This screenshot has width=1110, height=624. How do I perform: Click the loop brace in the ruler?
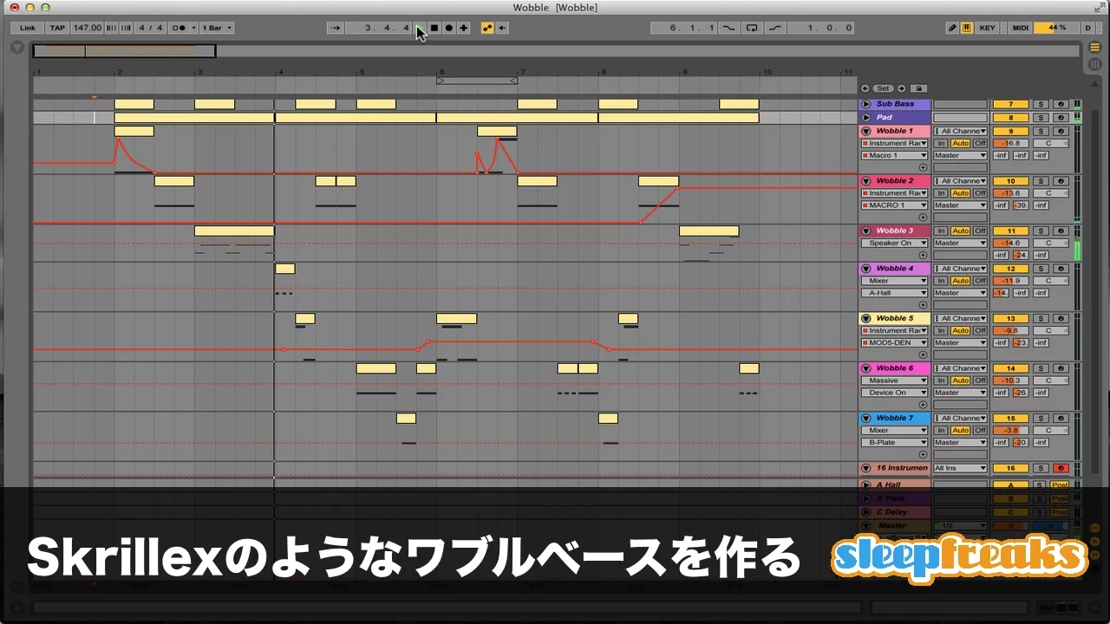tap(477, 81)
